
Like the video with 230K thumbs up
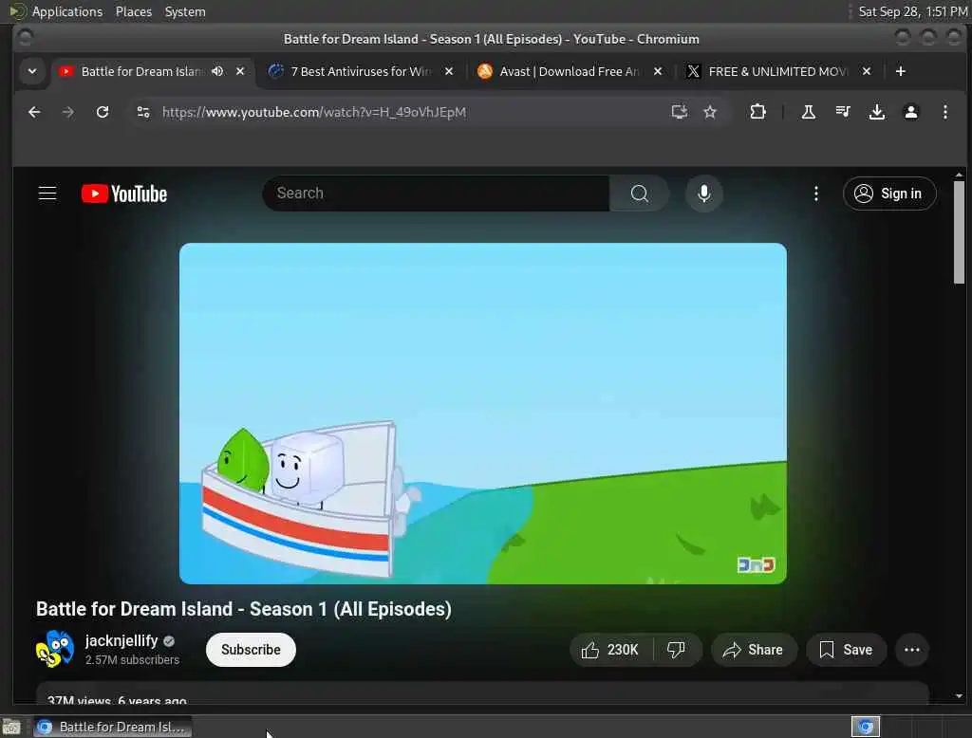point(610,650)
